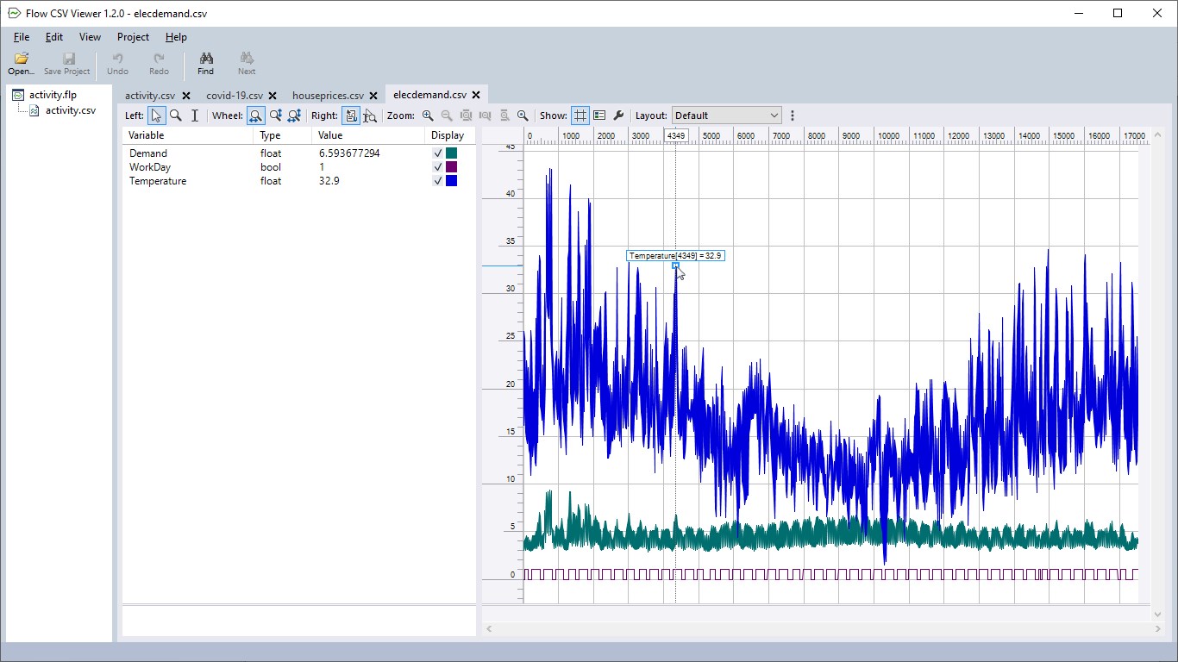The height and width of the screenshot is (662, 1178).
Task: Click the chart's horizontal scrollbar right arrow
Action: point(1158,629)
